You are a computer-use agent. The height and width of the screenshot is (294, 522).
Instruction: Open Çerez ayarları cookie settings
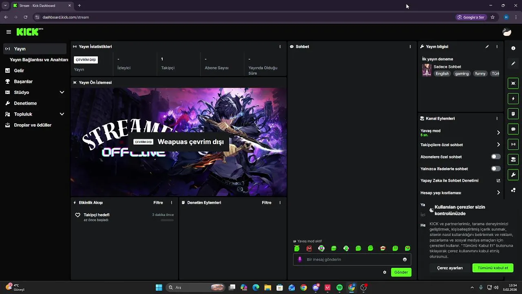(450, 268)
